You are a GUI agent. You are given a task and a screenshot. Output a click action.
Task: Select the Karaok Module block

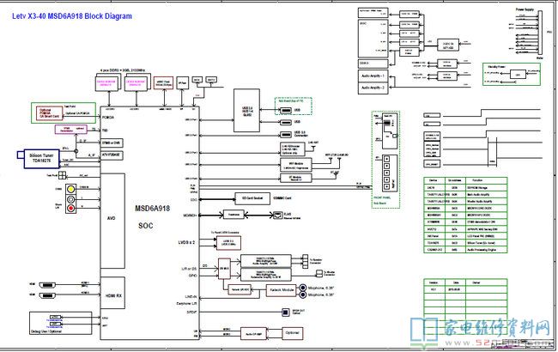pyautogui.click(x=281, y=290)
